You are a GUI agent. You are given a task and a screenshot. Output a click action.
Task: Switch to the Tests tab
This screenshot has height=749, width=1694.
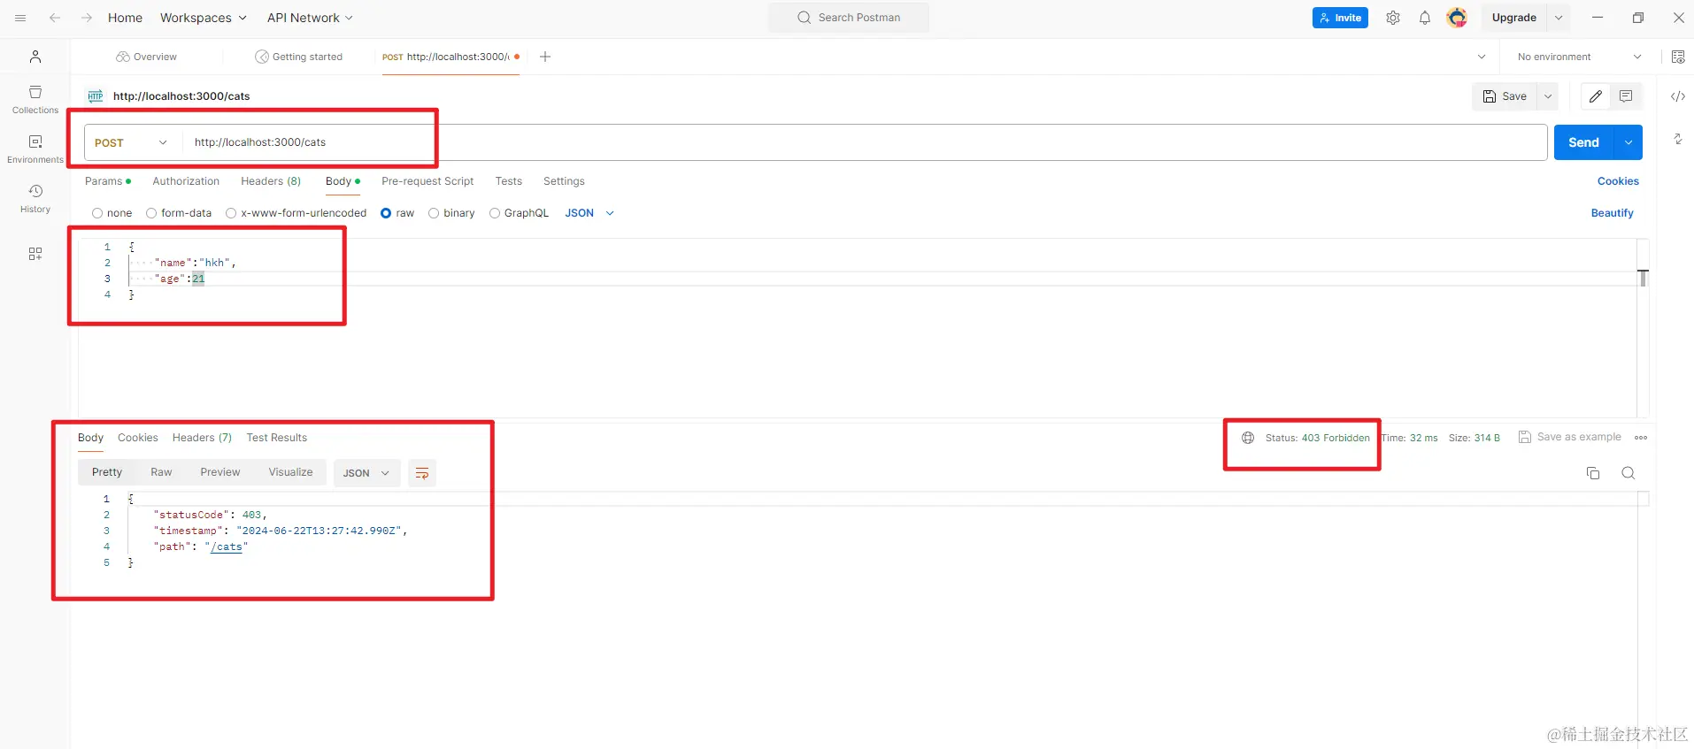[x=509, y=181]
